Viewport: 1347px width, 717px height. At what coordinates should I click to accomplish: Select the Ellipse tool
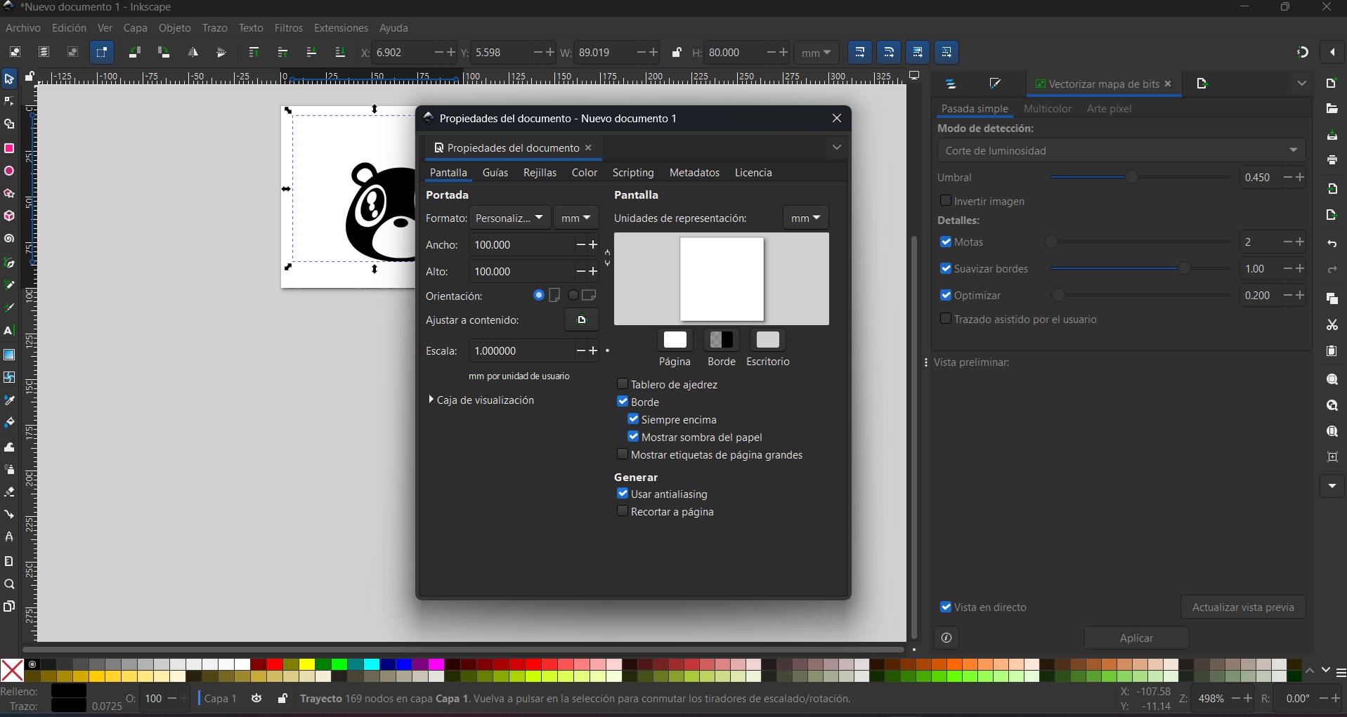[x=9, y=171]
